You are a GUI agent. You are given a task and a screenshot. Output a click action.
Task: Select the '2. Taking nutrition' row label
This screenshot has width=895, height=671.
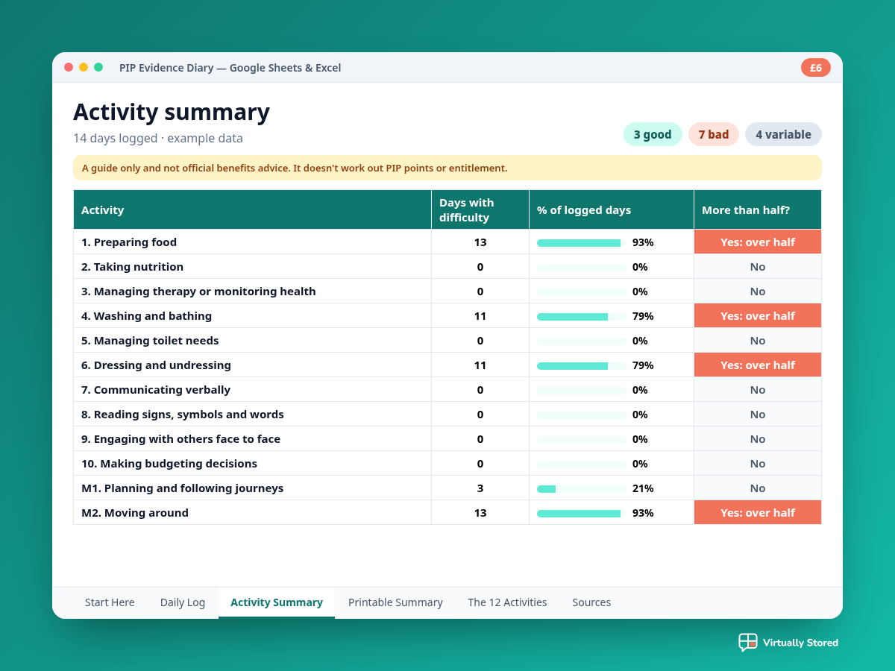[132, 267]
